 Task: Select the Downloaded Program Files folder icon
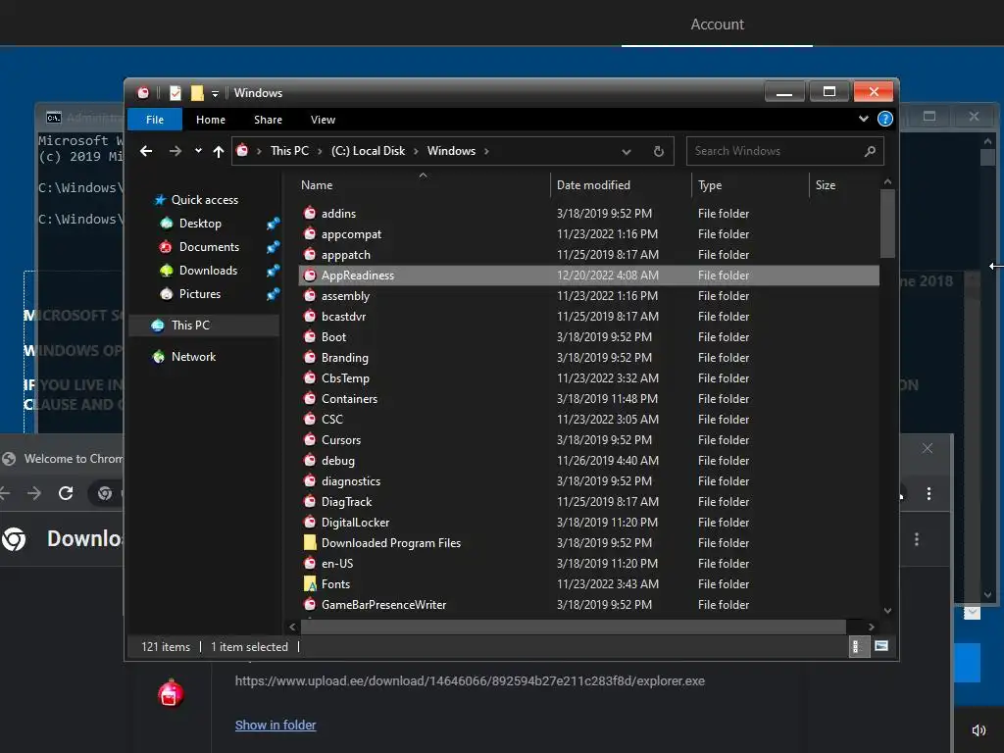coord(310,543)
